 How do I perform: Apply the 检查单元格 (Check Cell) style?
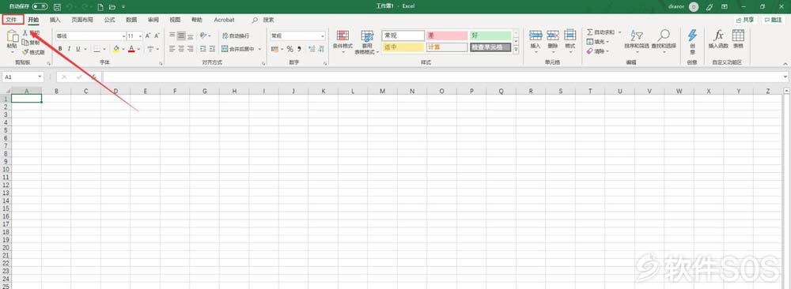point(490,47)
